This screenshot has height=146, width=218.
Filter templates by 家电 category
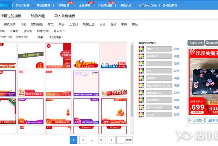point(50,25)
